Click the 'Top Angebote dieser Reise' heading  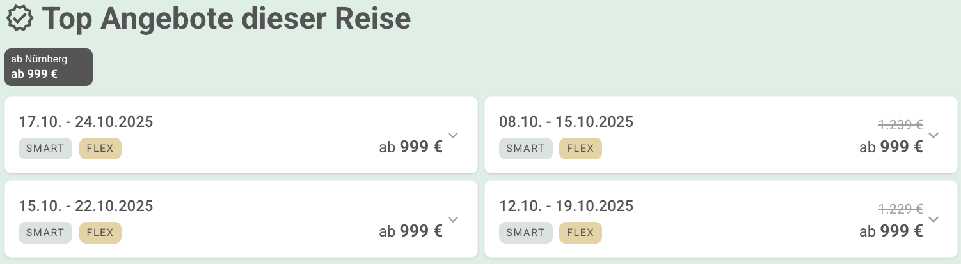pos(226,18)
